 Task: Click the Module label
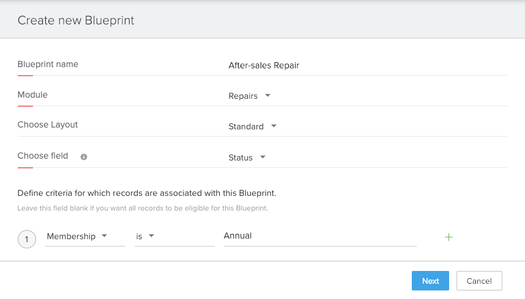[32, 95]
